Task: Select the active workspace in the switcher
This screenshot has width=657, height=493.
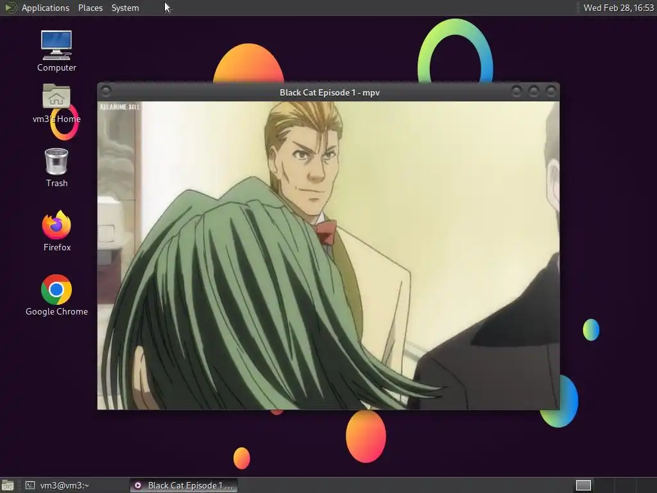Action: [583, 485]
